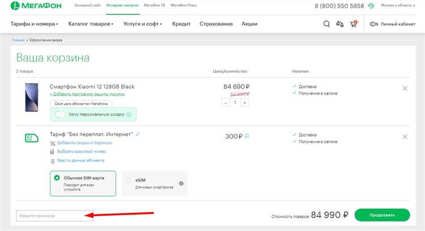
Task: Select the eSIM option
Action: [x=155, y=183]
